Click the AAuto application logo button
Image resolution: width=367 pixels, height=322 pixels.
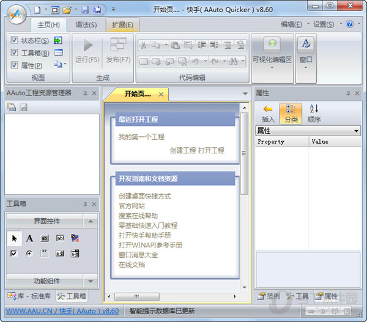16,15
